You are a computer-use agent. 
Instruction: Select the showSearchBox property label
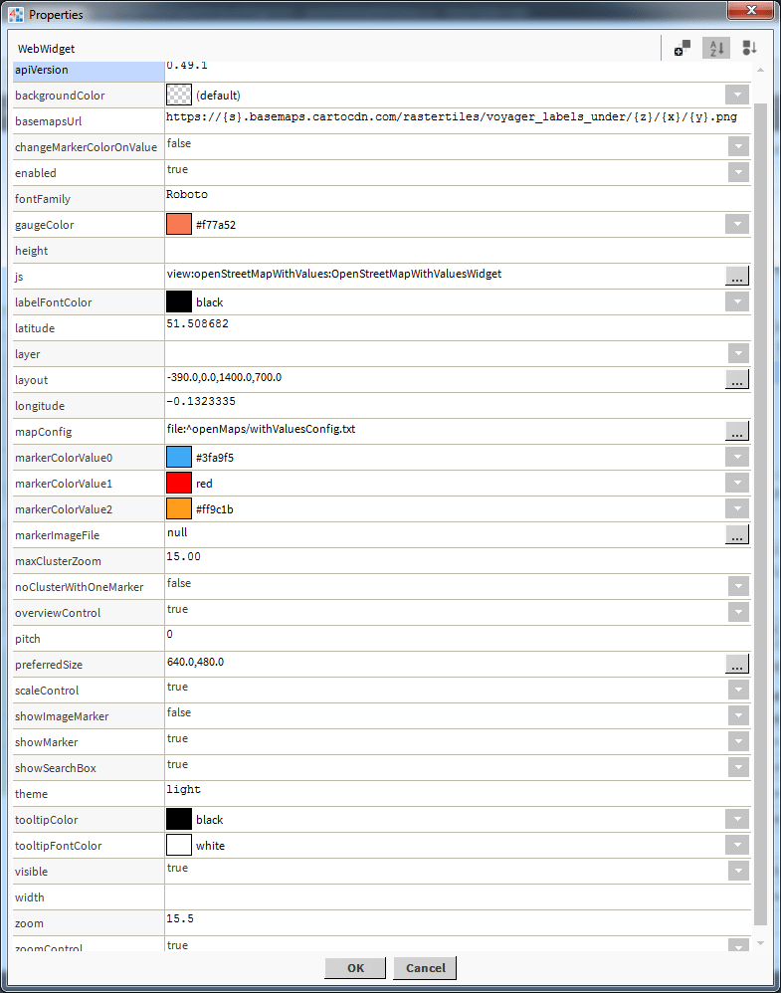click(55, 767)
